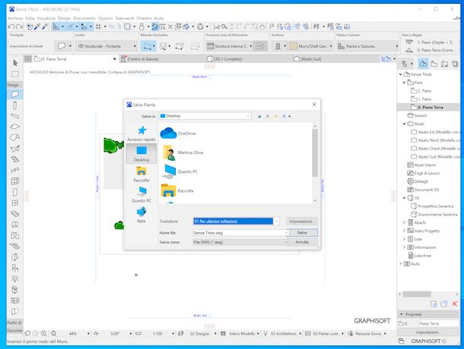The image size is (464, 349).
Task: Open the Archivio menu
Action: pos(15,18)
